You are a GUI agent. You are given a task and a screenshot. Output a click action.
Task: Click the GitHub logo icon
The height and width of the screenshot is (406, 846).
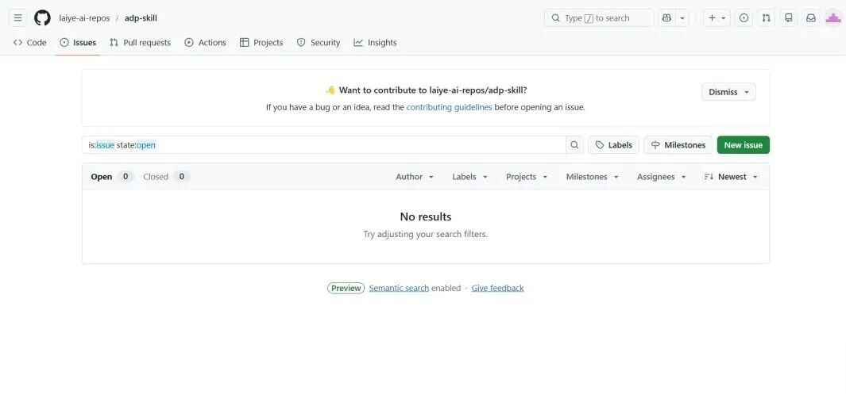[42, 17]
